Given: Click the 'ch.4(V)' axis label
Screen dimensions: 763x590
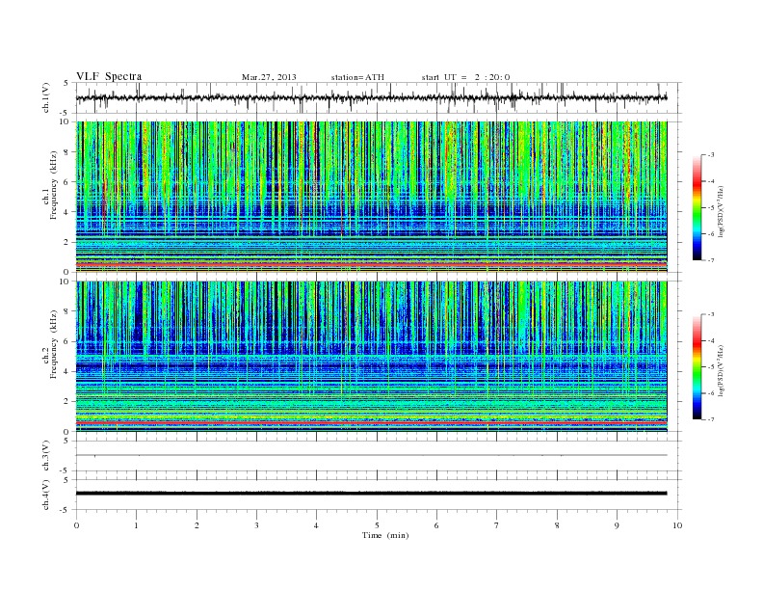Looking at the screenshot, I should [46, 495].
